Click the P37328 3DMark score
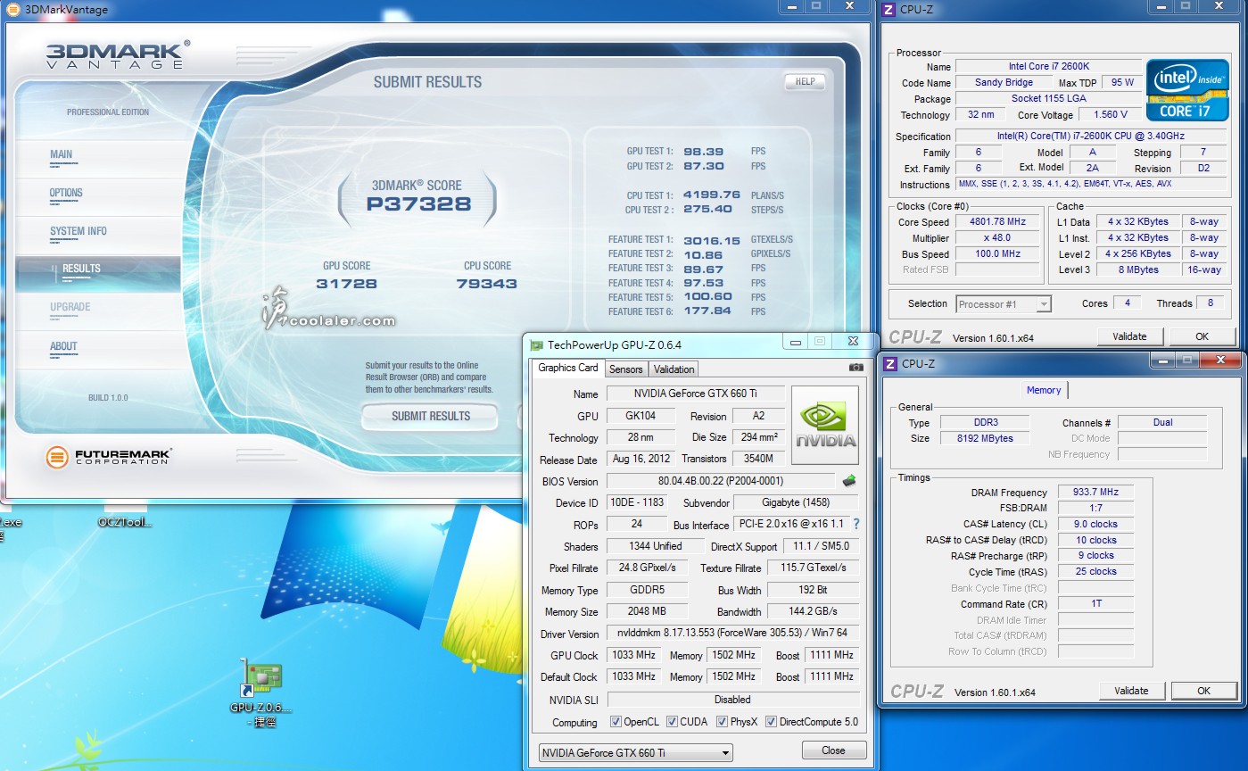This screenshot has height=771, width=1248. coord(418,203)
